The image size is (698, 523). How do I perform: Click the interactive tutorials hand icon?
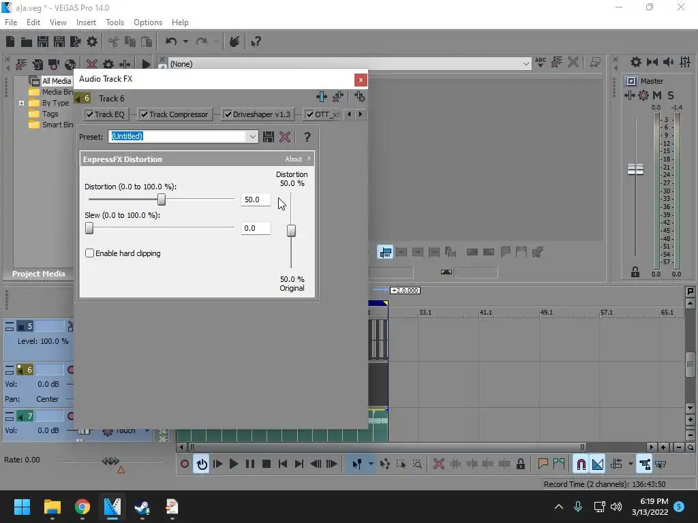coord(234,42)
